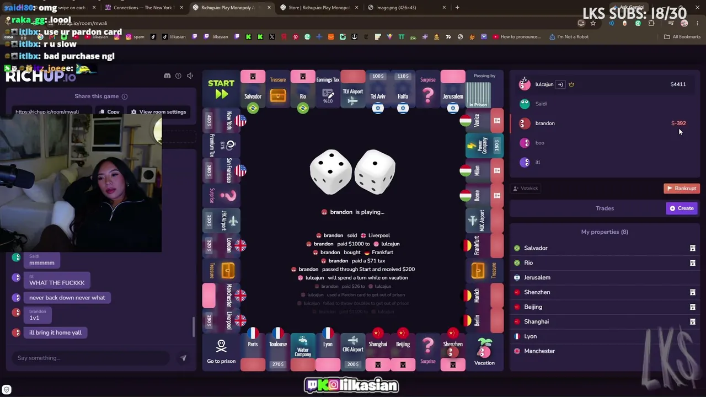Open Rio in My properties list

tap(605, 263)
